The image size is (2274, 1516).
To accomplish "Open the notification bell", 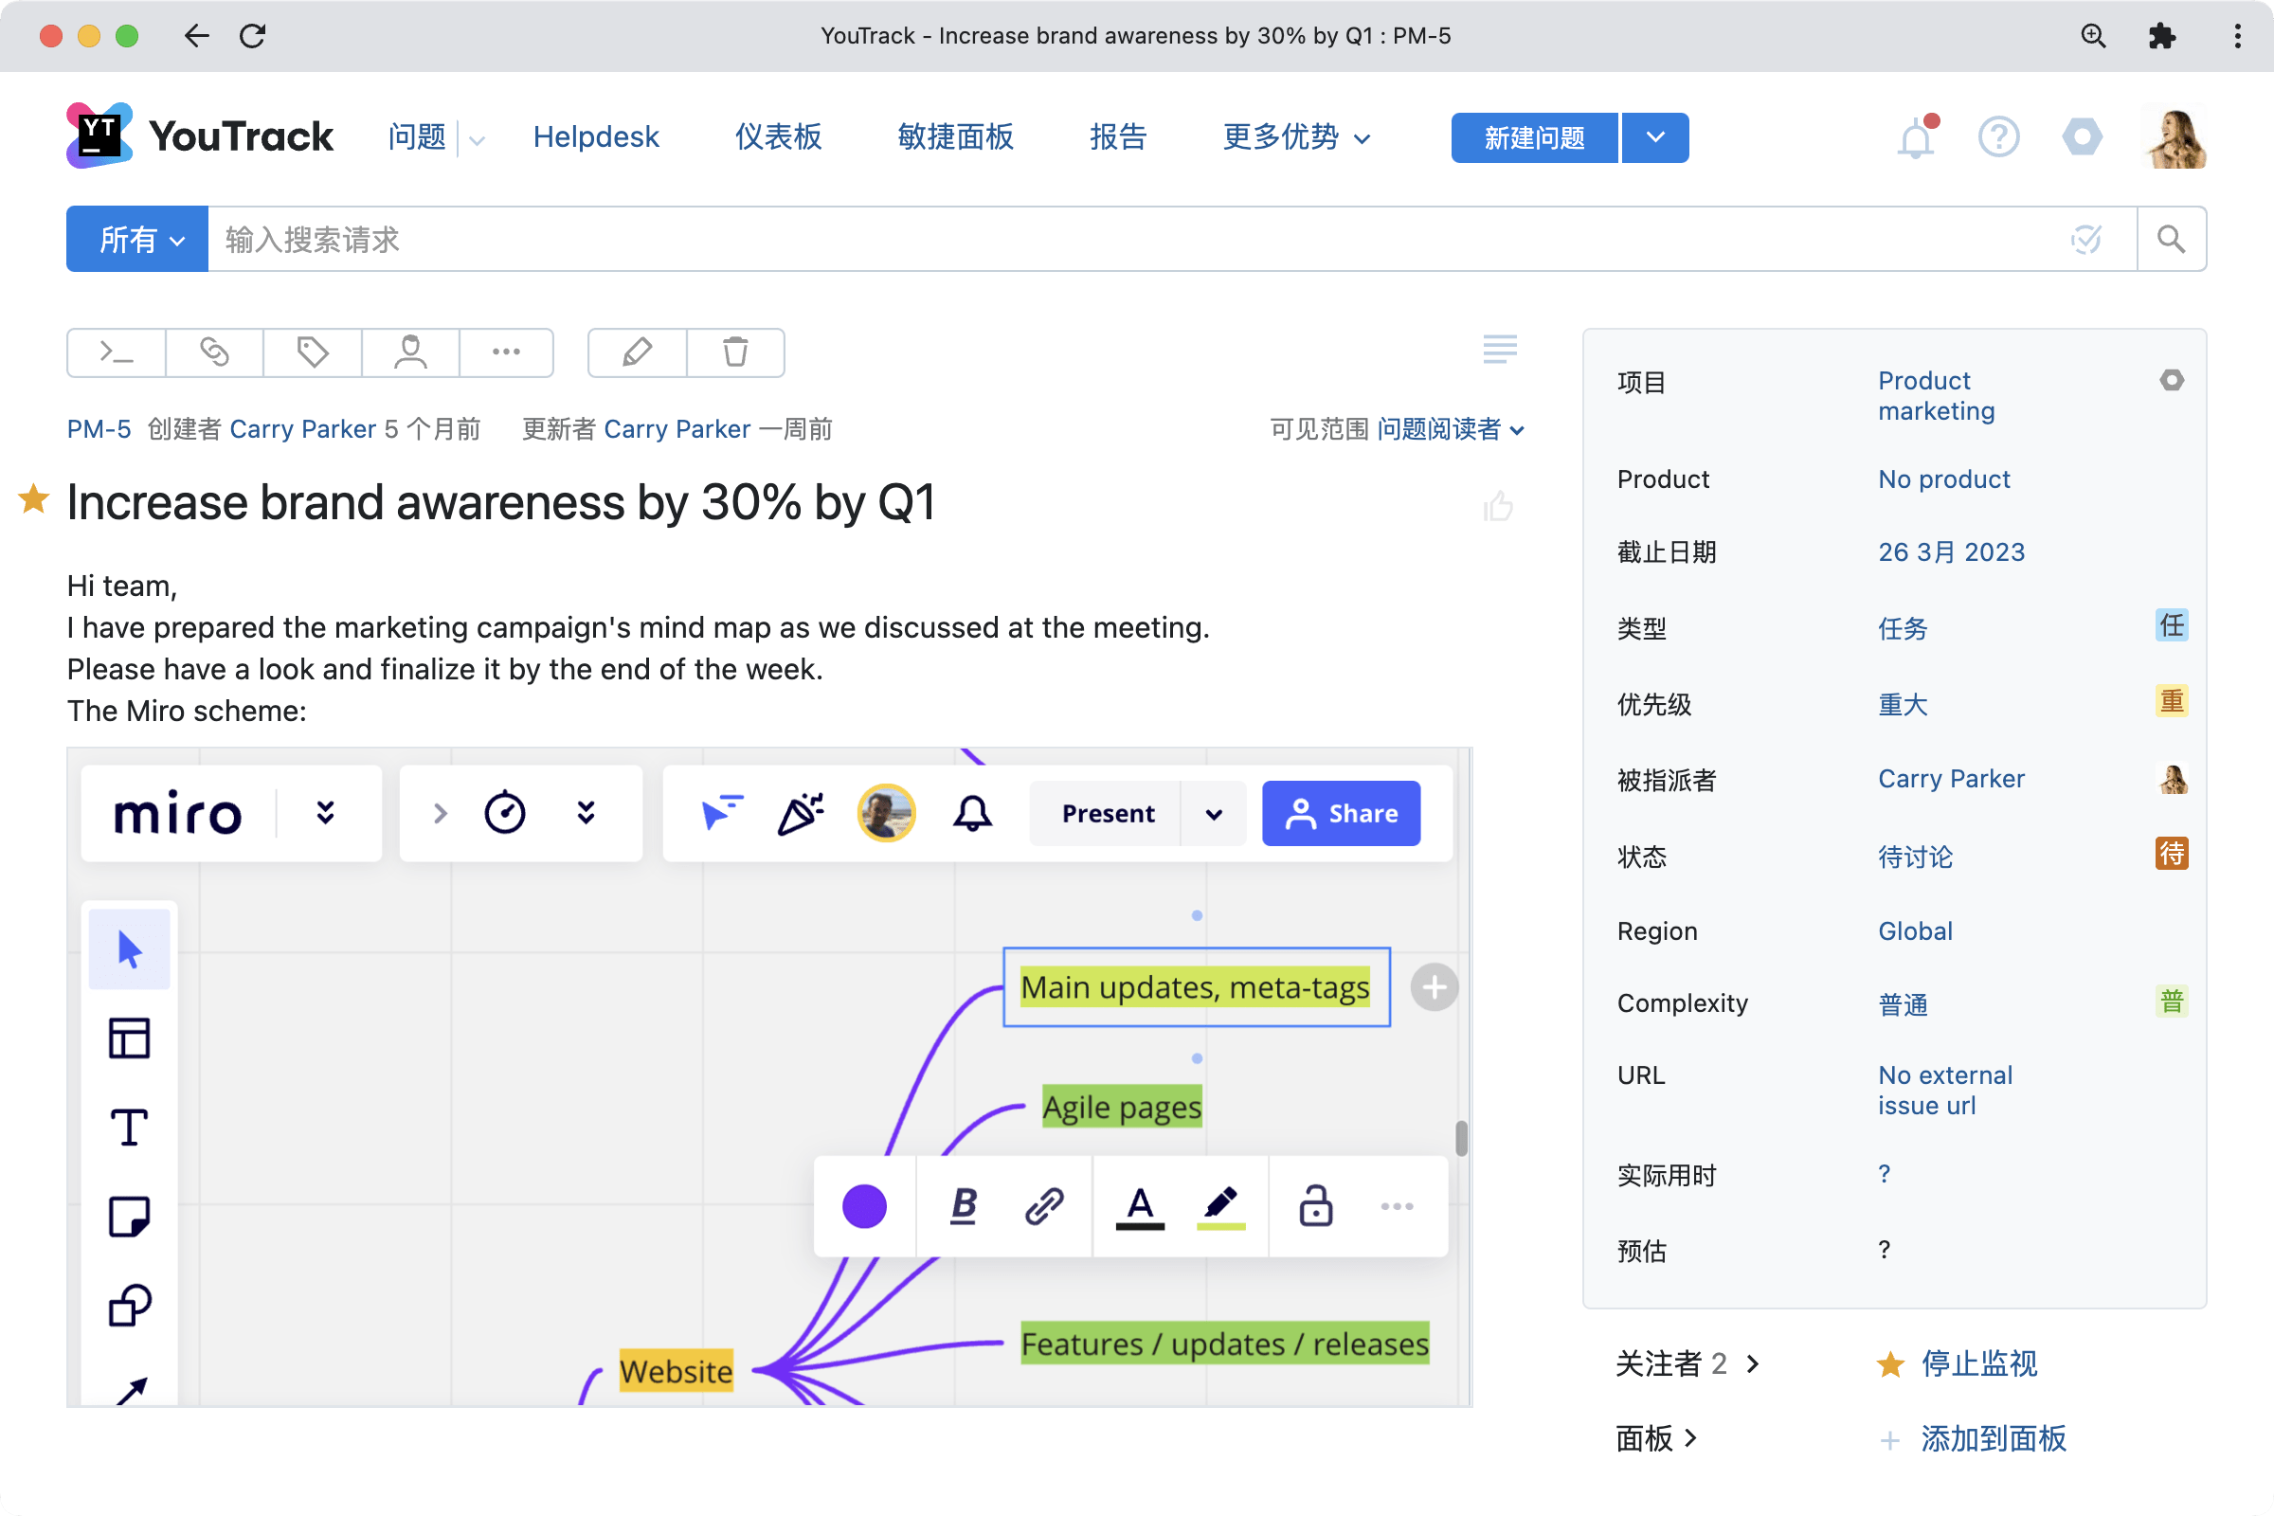I will tap(1915, 137).
